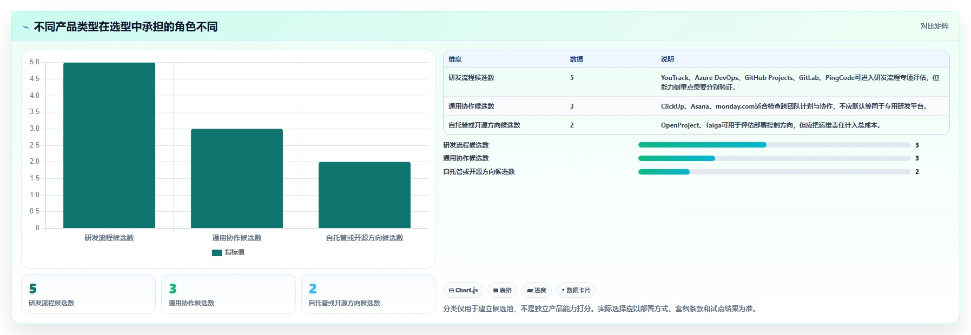Image resolution: width=971 pixels, height=335 pixels.
Task: Click the 进度 tag chip
Action: (x=537, y=290)
